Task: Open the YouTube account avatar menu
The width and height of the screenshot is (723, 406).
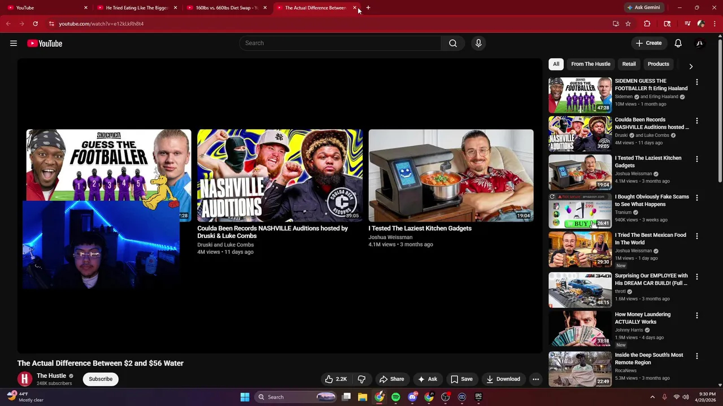Action: [x=700, y=43]
